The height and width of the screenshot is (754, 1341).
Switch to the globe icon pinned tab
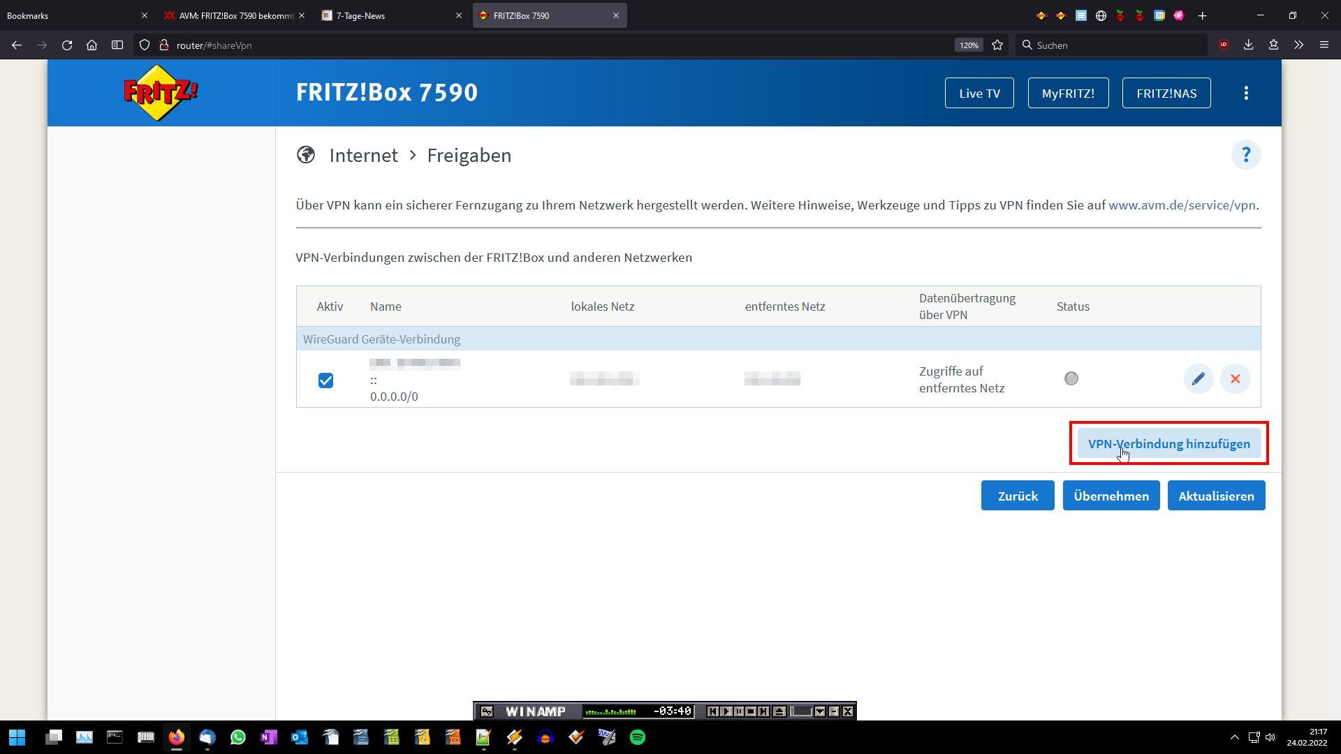pos(1101,15)
